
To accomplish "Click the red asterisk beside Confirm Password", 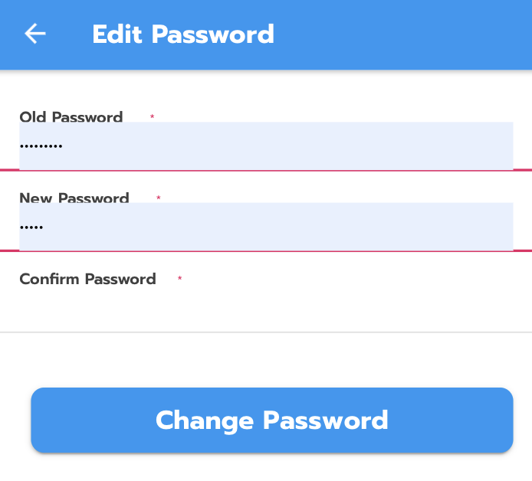I will click(x=179, y=280).
